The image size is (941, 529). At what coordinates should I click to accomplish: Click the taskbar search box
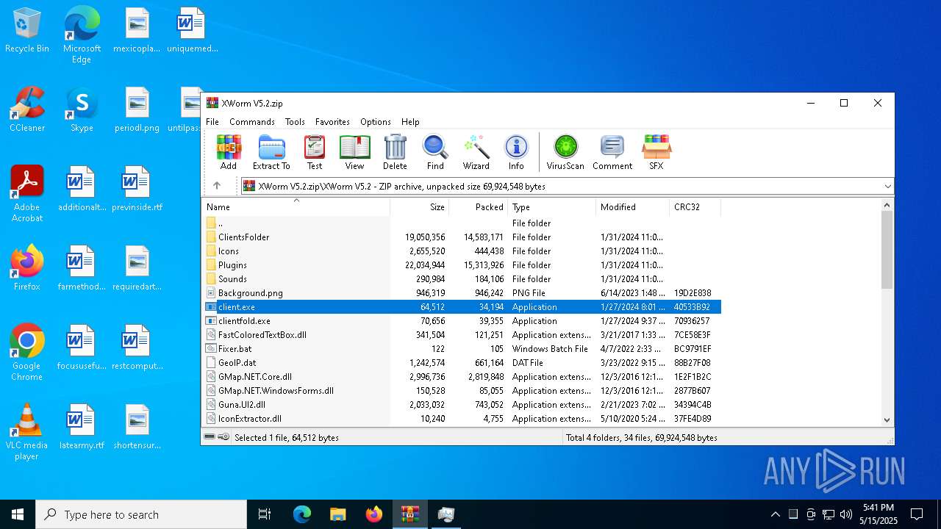pos(141,514)
